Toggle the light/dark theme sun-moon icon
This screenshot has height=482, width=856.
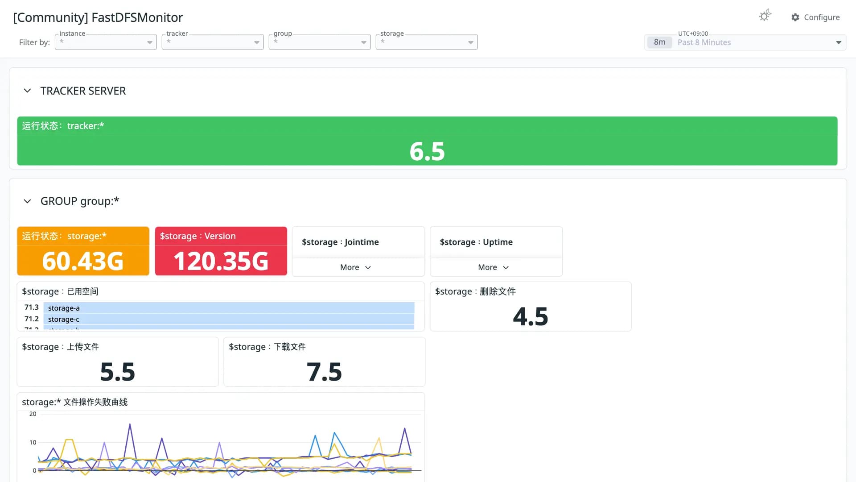pos(765,16)
